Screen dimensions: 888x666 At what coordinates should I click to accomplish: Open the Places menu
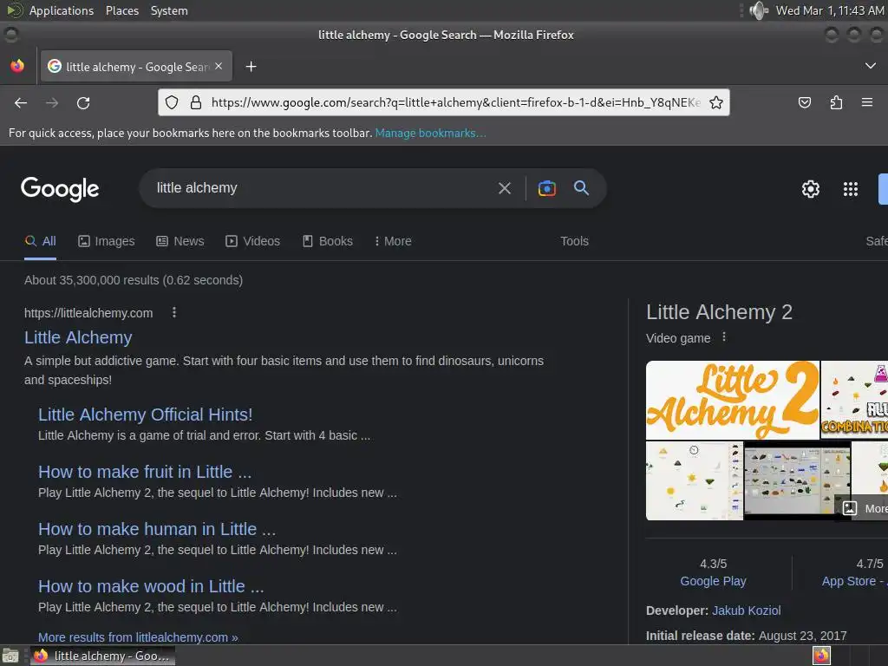click(121, 10)
